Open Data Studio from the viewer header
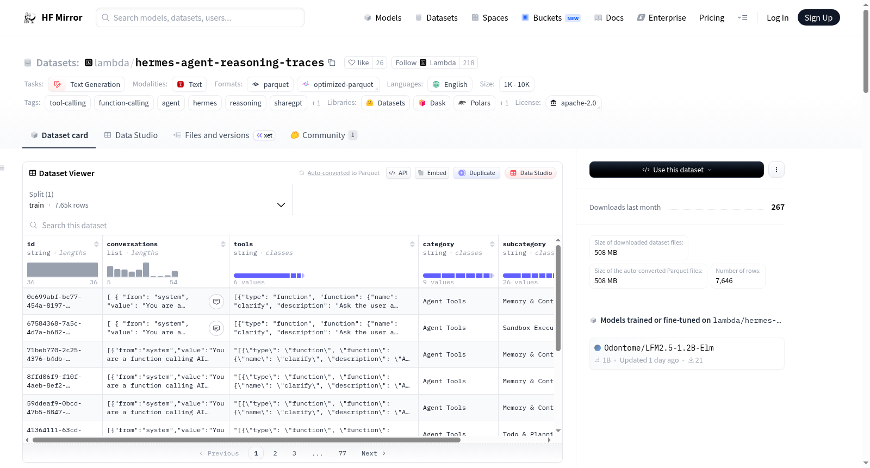 [x=531, y=173]
